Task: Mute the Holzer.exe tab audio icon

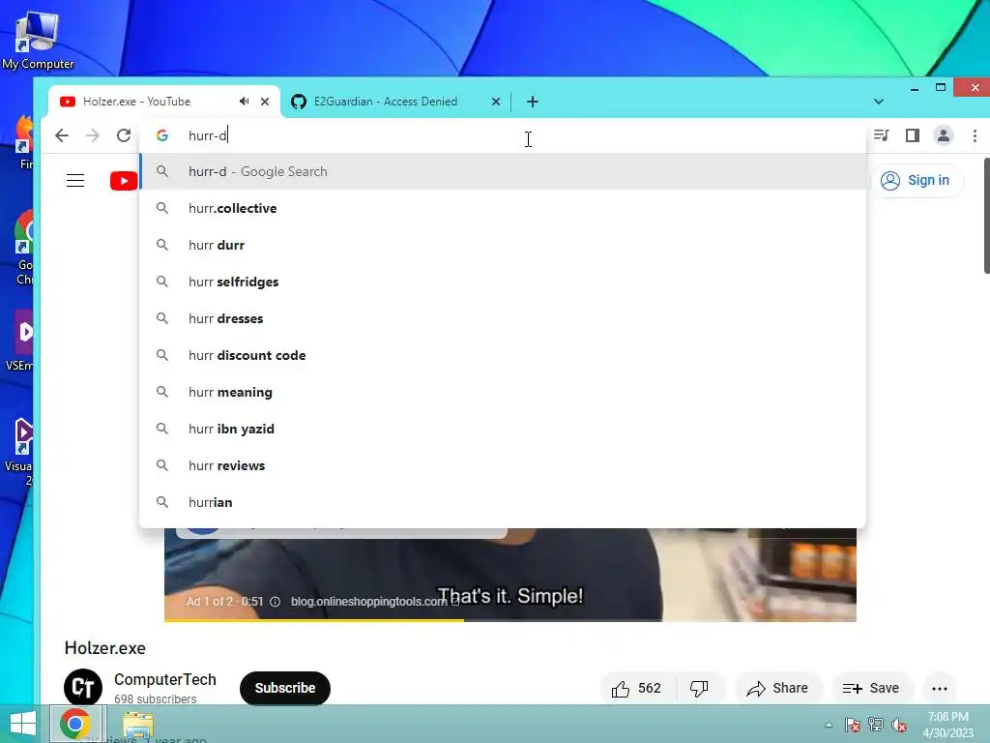Action: click(x=245, y=101)
